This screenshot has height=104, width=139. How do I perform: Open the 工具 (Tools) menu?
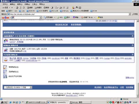click(x=34, y=4)
